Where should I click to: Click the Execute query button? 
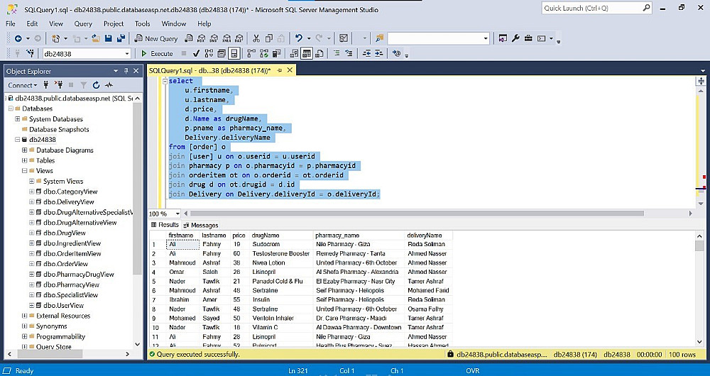coord(156,53)
